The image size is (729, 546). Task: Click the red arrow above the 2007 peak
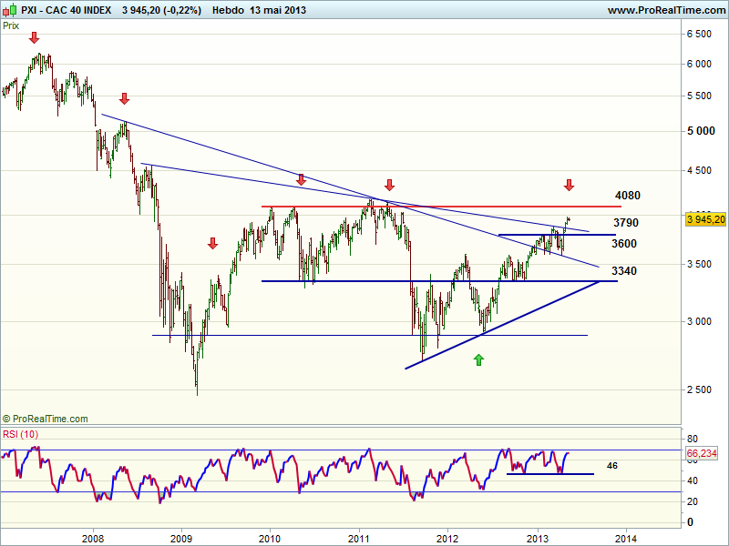point(35,37)
